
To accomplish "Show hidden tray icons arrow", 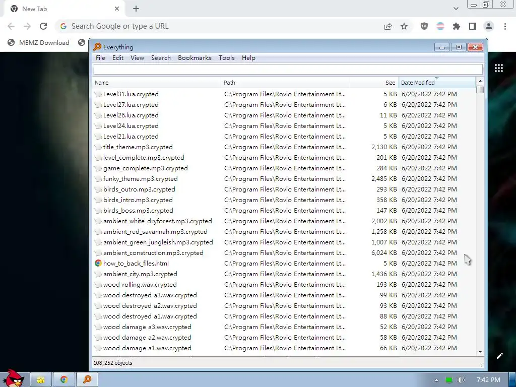I will (436, 380).
